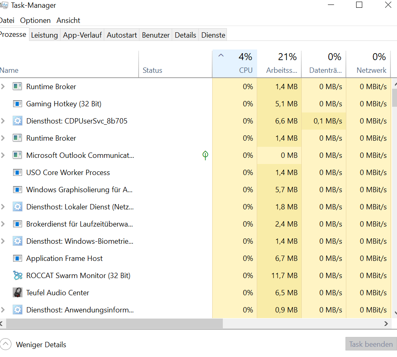Viewport: 397px width, 357px height.
Task: Click the ROCCAT Swarm Monitor icon
Action: click(18, 276)
